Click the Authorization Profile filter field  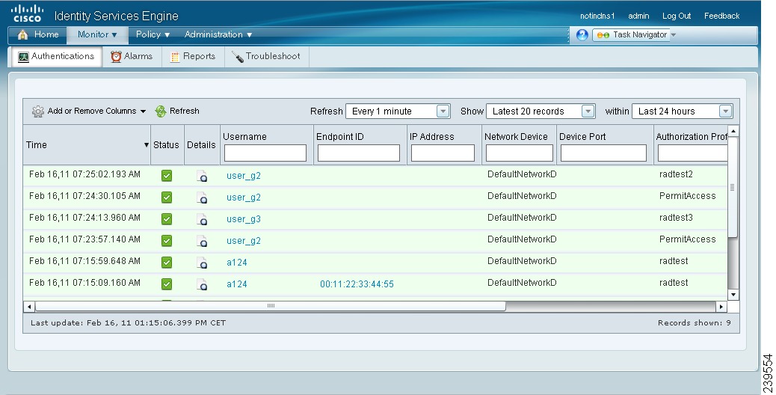pos(693,153)
